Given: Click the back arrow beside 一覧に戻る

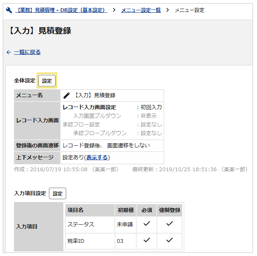Looking at the screenshot, I should pos(9,52).
